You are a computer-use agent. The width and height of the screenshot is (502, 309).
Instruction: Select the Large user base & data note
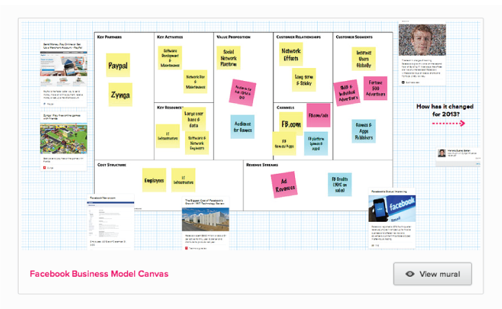pos(194,119)
